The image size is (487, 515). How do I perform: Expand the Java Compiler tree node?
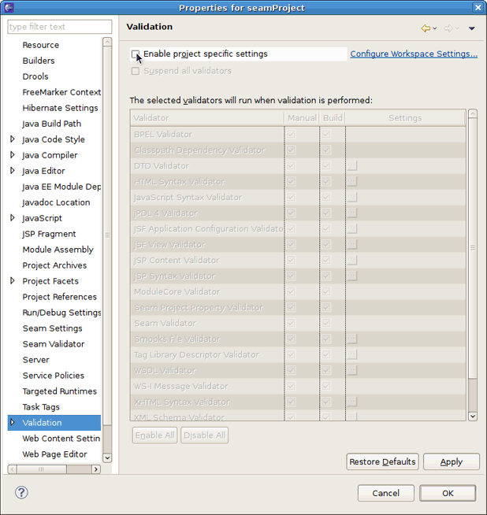click(x=13, y=155)
